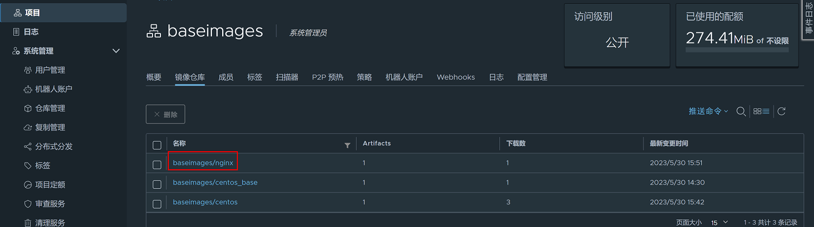Click the 删除 delete button
The image size is (814, 227).
pos(165,114)
